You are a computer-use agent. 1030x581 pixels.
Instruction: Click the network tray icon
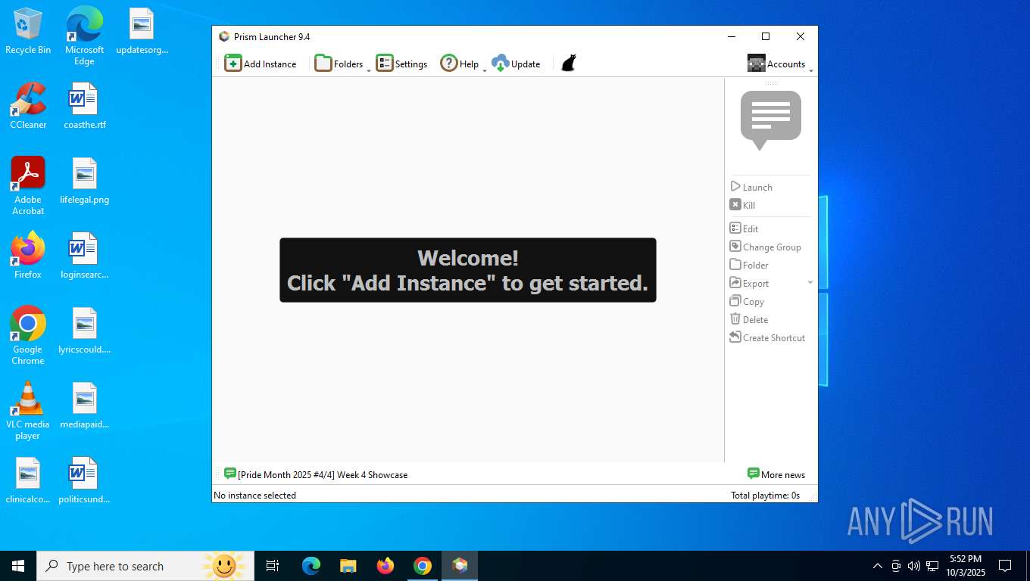[x=932, y=566]
